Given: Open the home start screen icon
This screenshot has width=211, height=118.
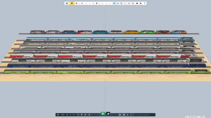Looking at the screenshot, I should pos(67,3).
